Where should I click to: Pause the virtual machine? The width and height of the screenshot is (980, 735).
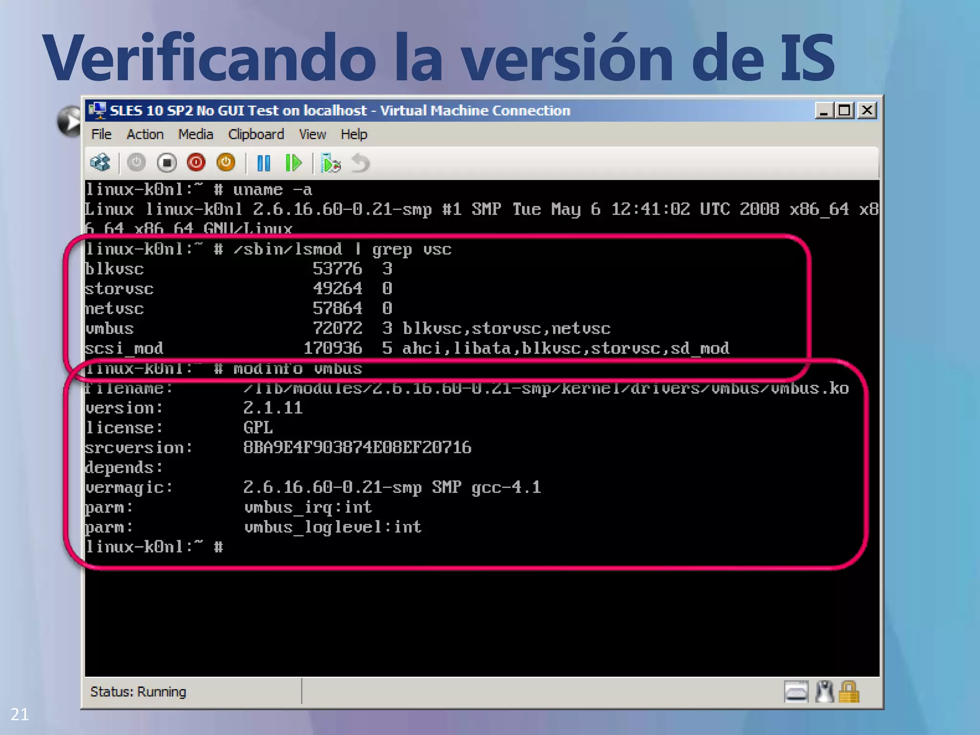(264, 163)
